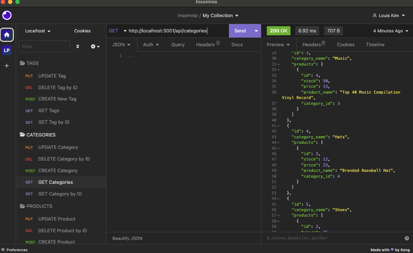Click the plus icon to add a new request
Viewport: 413px width, 253px height.
pos(93,46)
